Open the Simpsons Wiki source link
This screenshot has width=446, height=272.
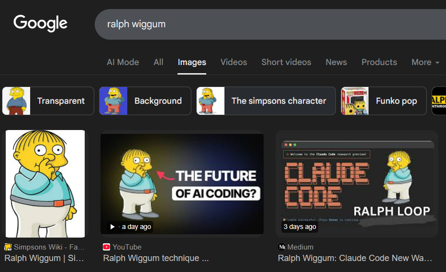[x=49, y=247]
